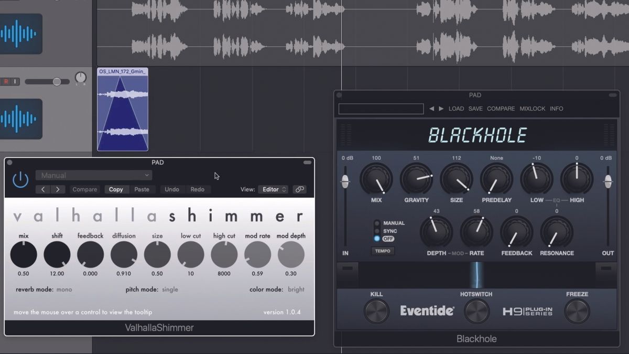629x354 pixels.
Task: Open the Manual preset dropdown in ValhallaShimmer
Action: [x=93, y=175]
